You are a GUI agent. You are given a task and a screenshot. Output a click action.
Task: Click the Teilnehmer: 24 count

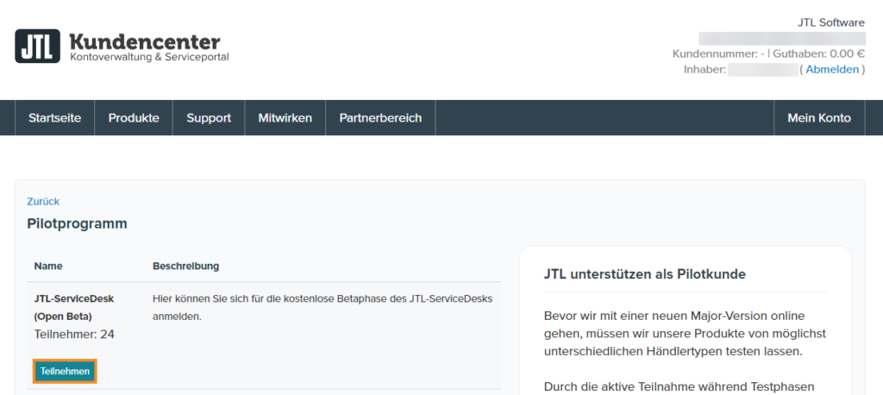point(74,334)
